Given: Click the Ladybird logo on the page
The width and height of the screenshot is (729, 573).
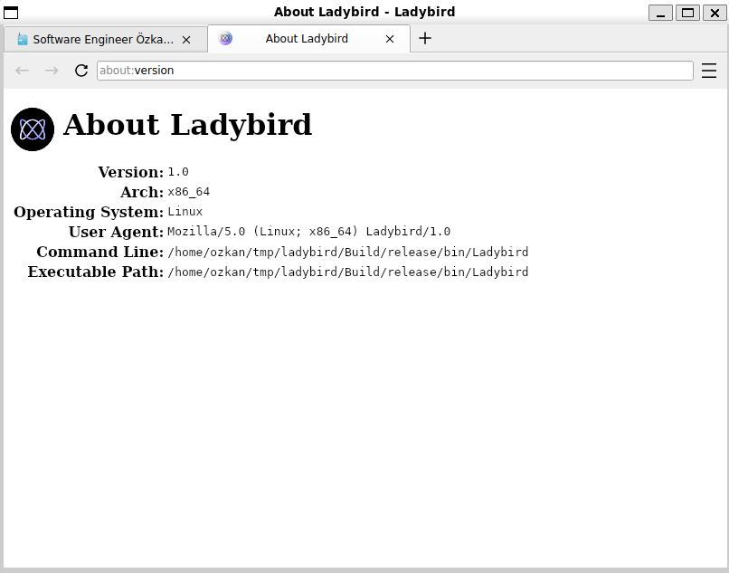Looking at the screenshot, I should coord(33,129).
